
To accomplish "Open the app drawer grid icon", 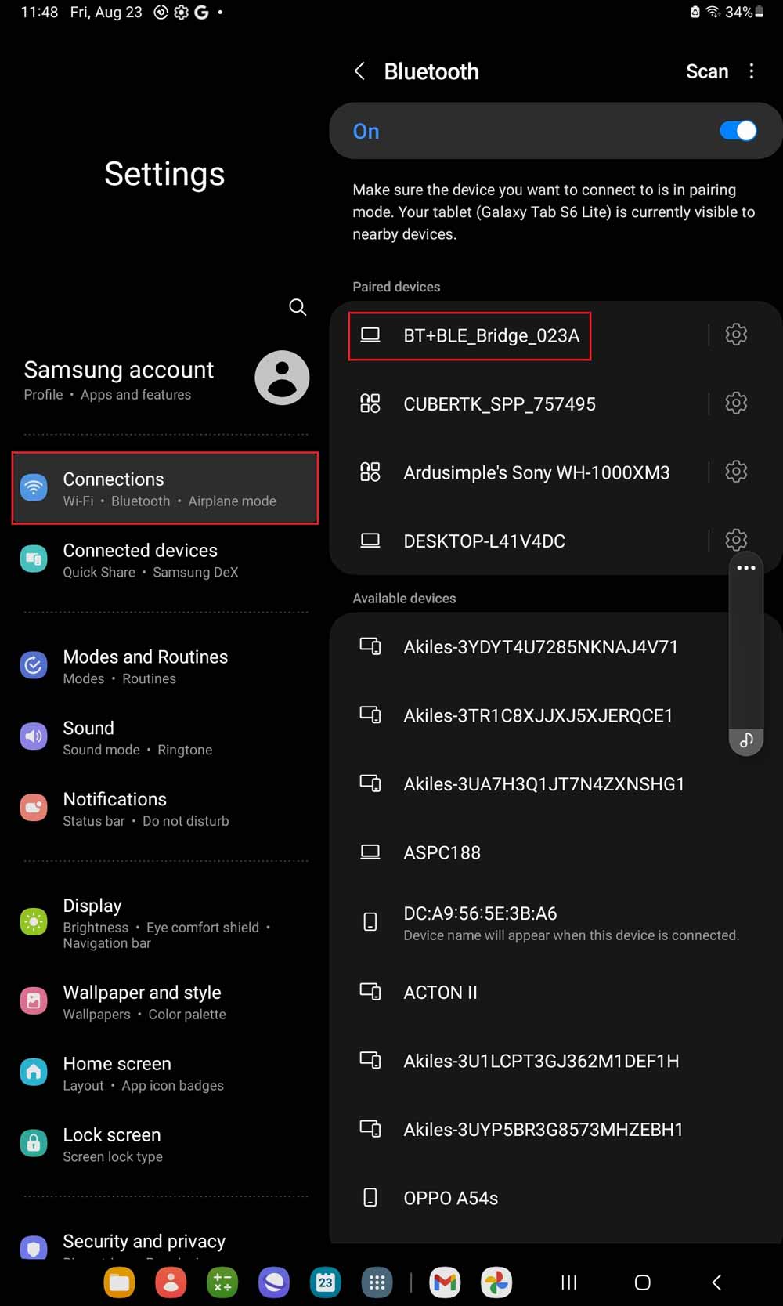I will 377,1282.
